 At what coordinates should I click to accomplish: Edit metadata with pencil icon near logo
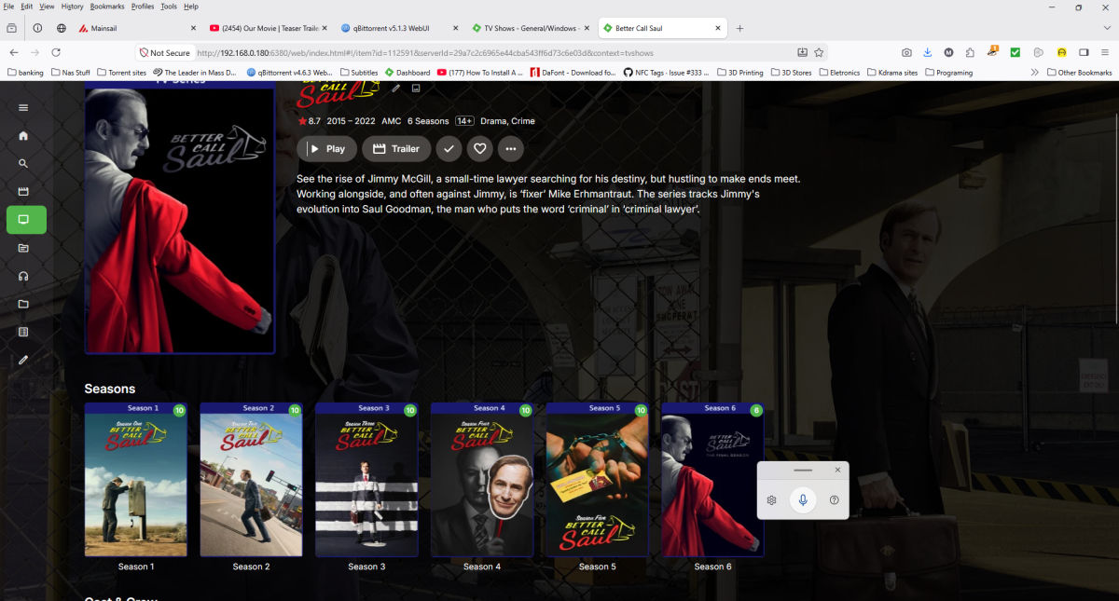click(396, 89)
